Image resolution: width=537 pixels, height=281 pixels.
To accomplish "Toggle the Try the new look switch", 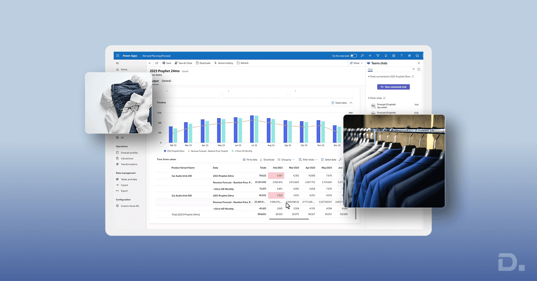I will [354, 56].
